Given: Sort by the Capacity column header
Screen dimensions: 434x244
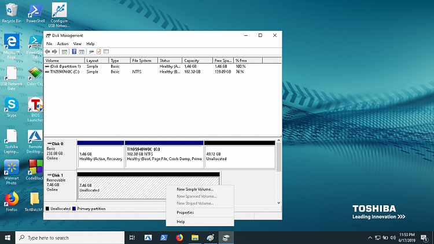Looking at the screenshot, I should click(x=191, y=60).
